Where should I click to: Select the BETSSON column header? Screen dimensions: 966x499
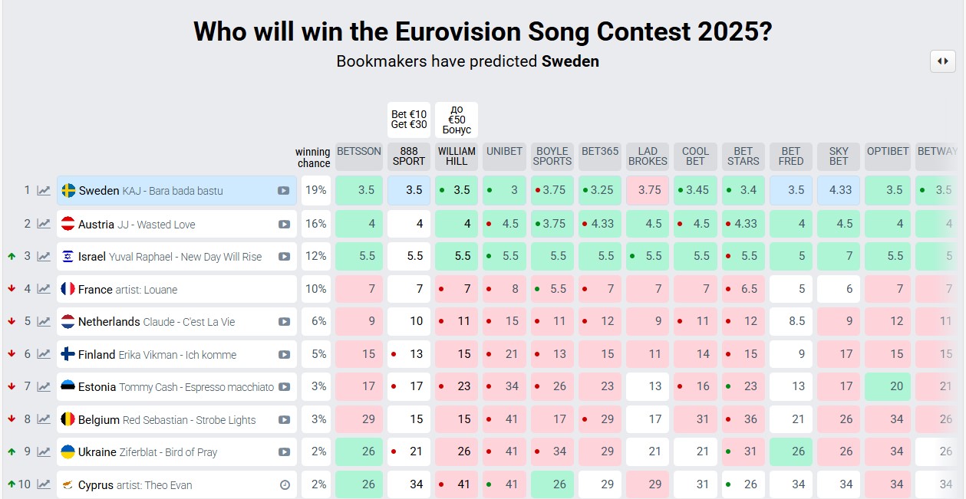pyautogui.click(x=358, y=152)
